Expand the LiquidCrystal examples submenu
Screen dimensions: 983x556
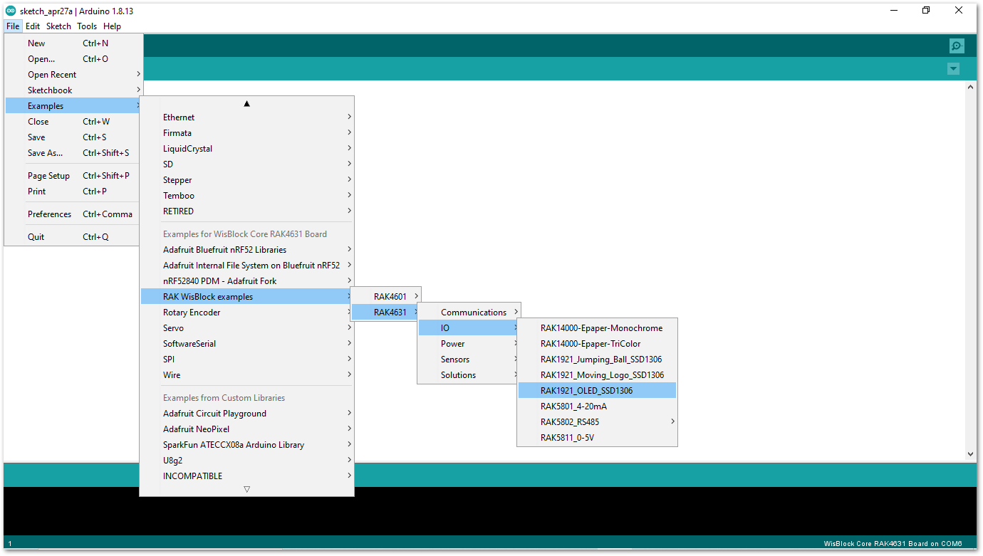click(x=246, y=149)
